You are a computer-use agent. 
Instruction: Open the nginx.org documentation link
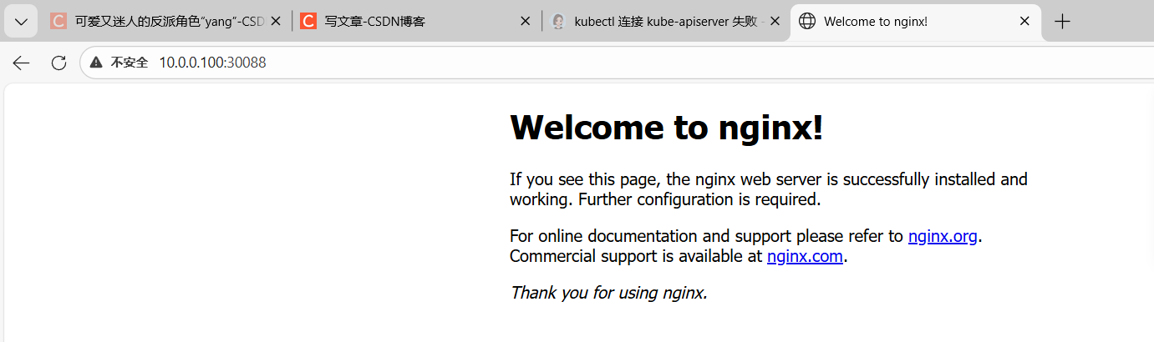943,236
